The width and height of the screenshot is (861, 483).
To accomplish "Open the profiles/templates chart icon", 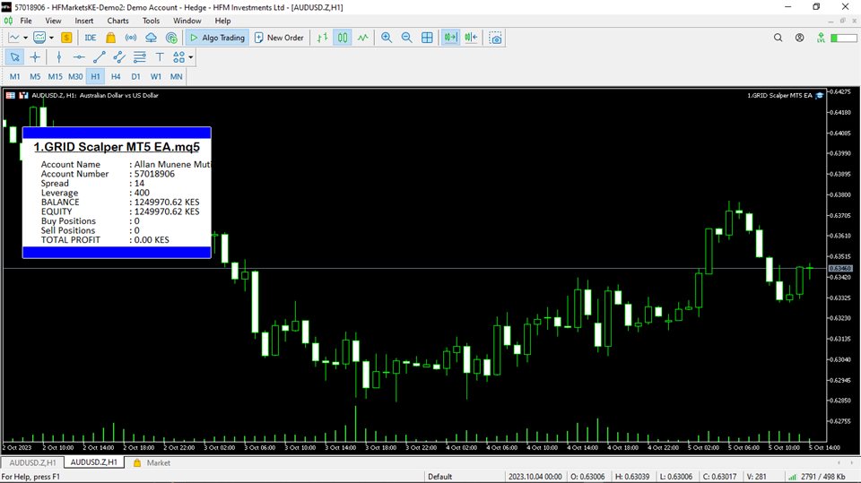I will point(39,38).
